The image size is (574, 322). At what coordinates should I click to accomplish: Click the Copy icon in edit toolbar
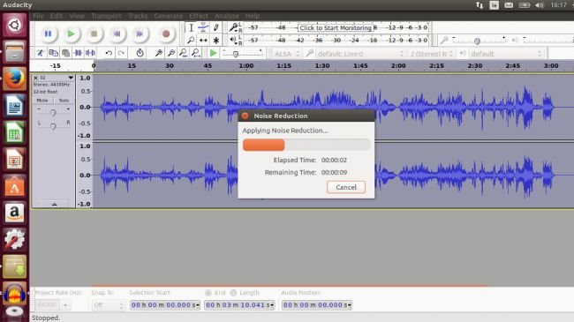(54, 53)
